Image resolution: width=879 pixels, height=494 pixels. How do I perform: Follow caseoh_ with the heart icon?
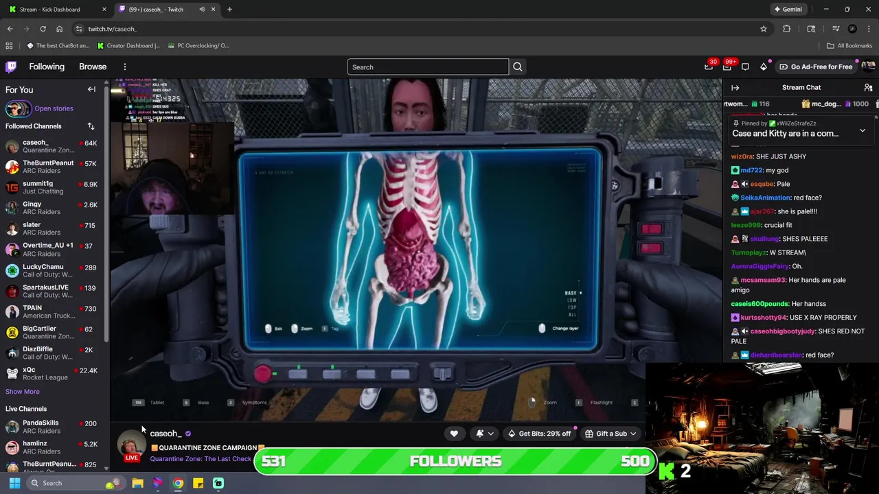[454, 434]
